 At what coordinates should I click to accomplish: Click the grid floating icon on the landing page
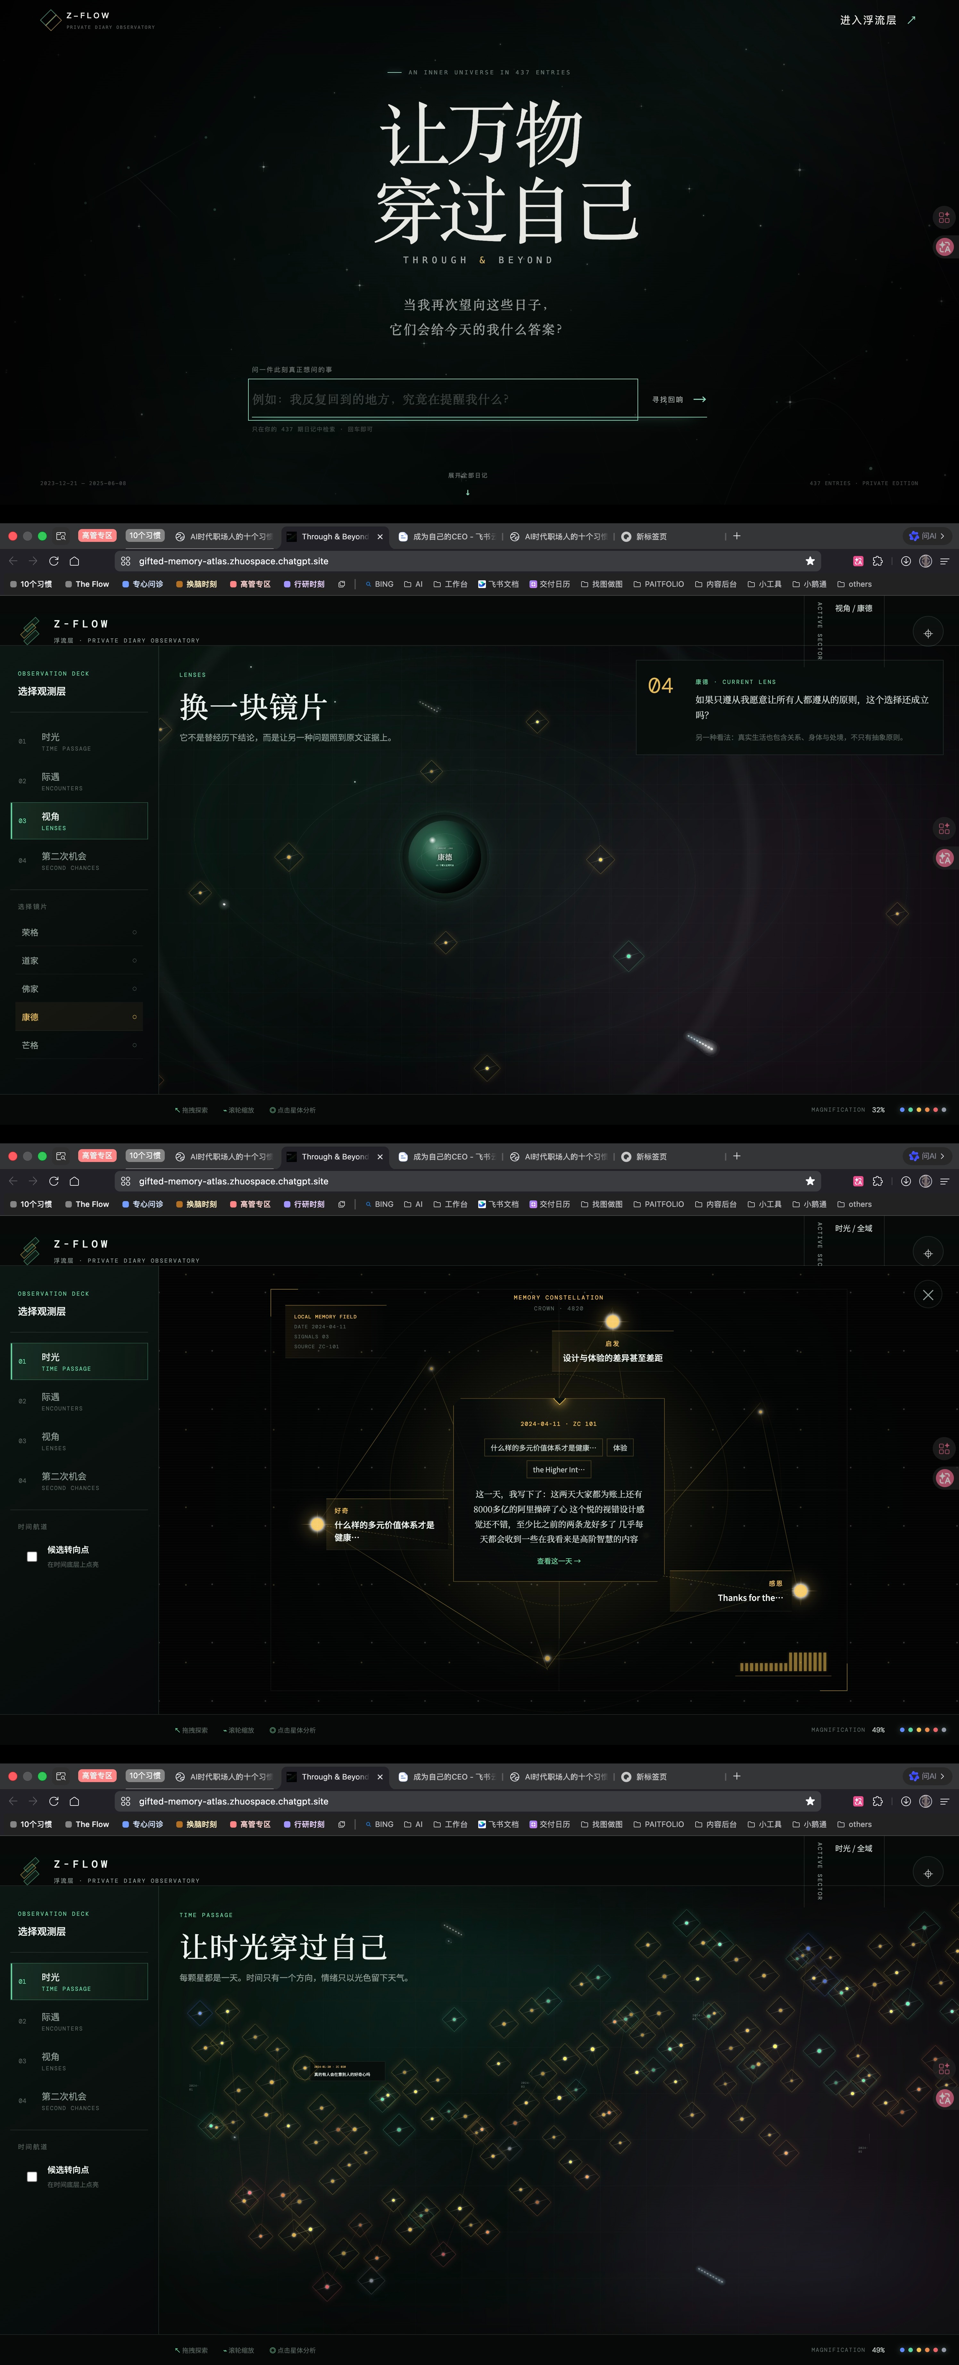(944, 218)
